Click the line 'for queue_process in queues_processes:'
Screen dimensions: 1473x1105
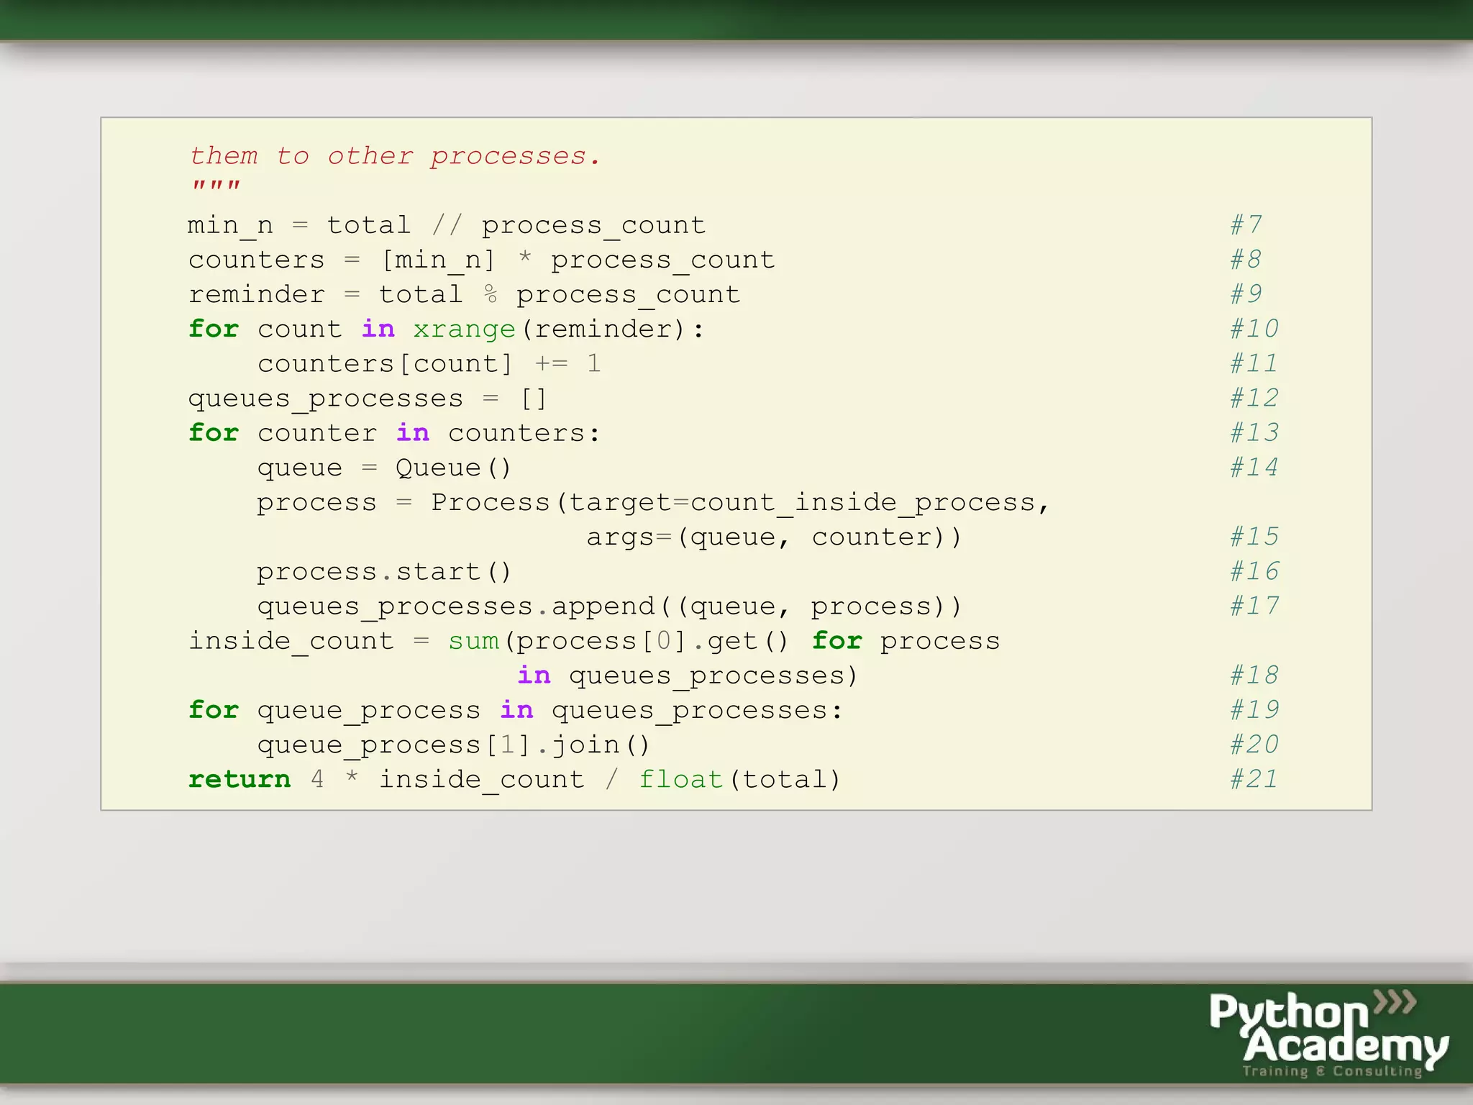516,710
